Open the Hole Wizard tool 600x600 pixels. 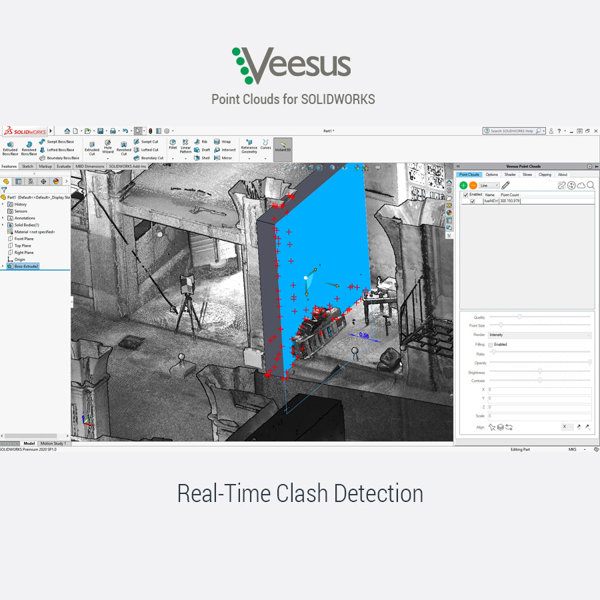click(107, 148)
